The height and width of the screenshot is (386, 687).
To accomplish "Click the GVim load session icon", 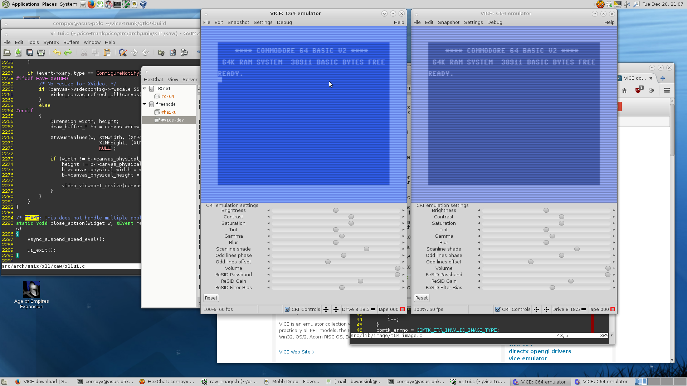I will [x=161, y=53].
